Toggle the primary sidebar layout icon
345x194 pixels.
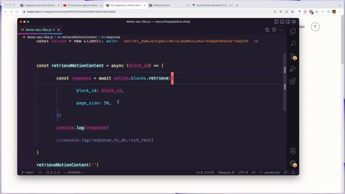pyautogui.click(x=277, y=22)
